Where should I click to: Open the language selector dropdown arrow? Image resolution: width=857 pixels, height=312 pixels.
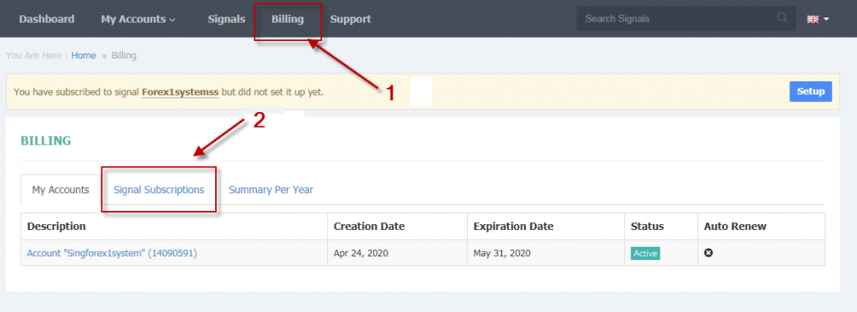[x=826, y=19]
